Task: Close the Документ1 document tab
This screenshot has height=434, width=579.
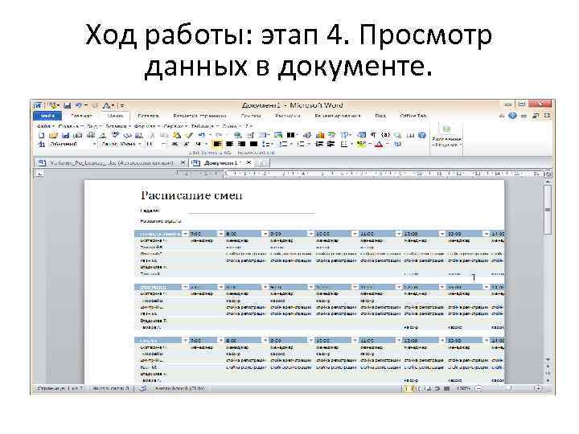Action: pos(248,162)
